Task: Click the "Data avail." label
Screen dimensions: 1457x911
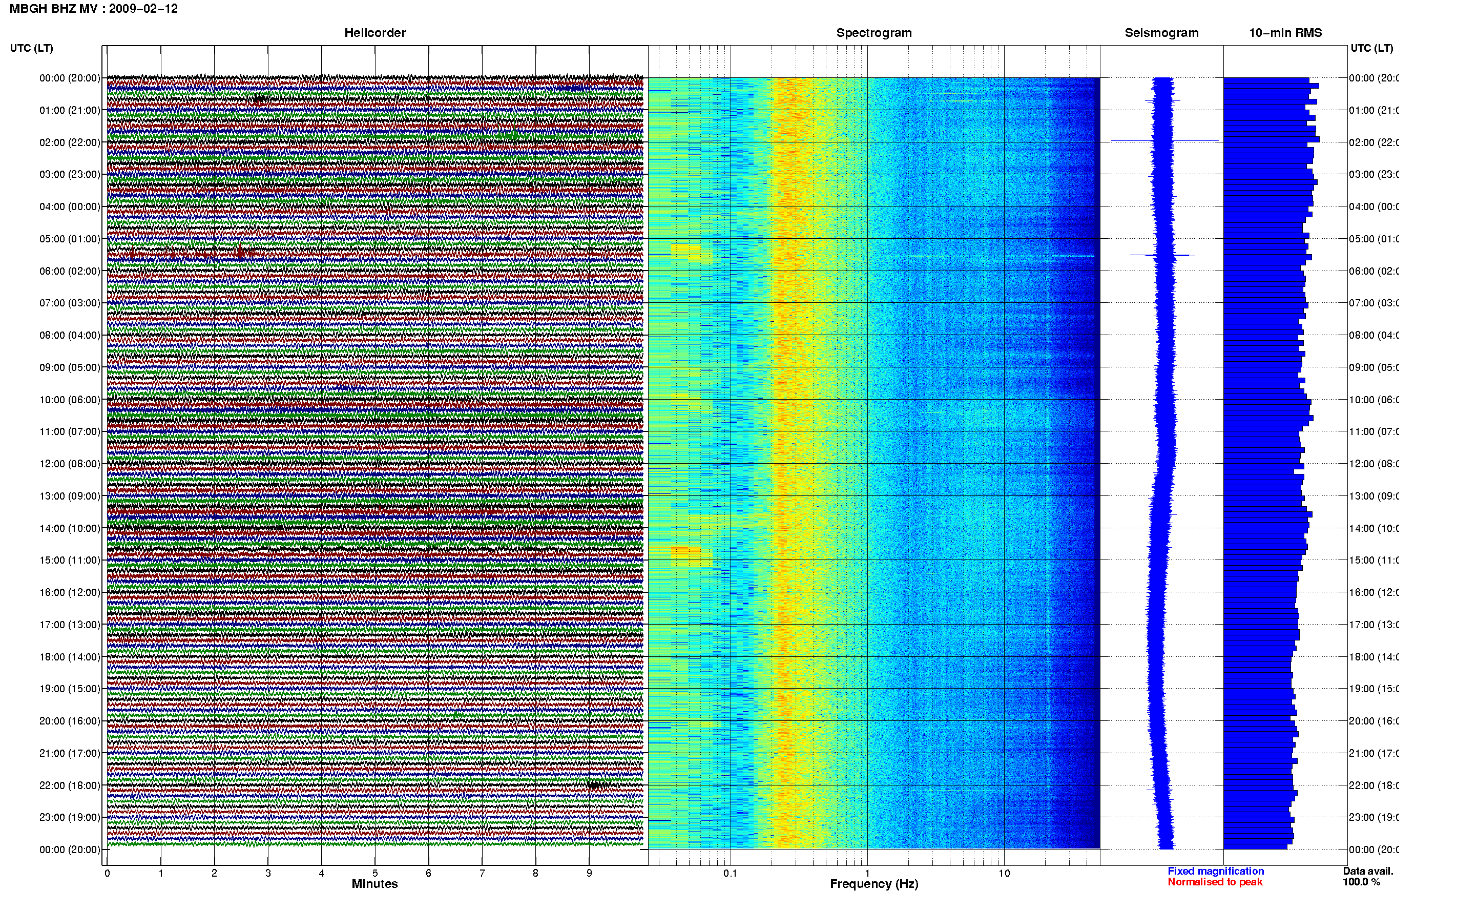Action: (x=1368, y=871)
